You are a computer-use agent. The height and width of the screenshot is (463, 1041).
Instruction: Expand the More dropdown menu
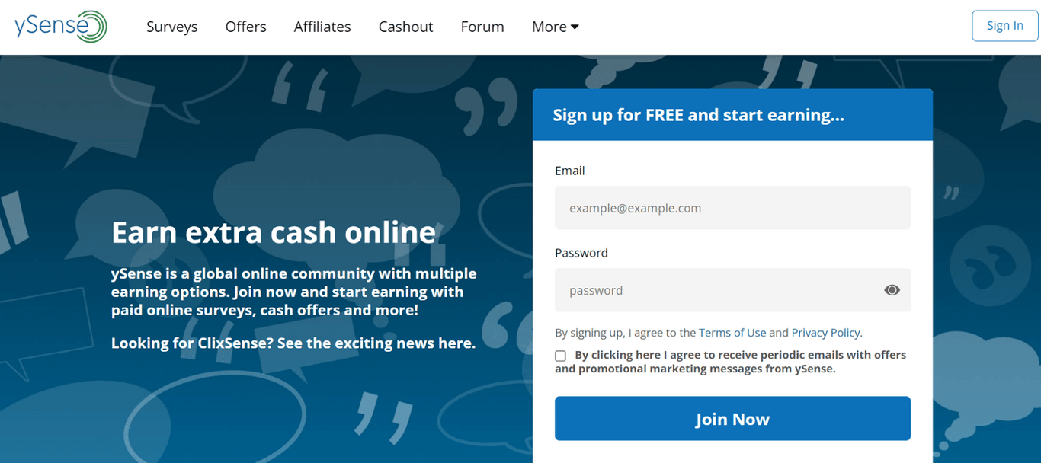click(x=556, y=27)
